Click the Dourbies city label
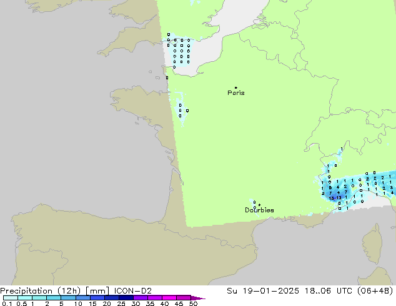 259,210
